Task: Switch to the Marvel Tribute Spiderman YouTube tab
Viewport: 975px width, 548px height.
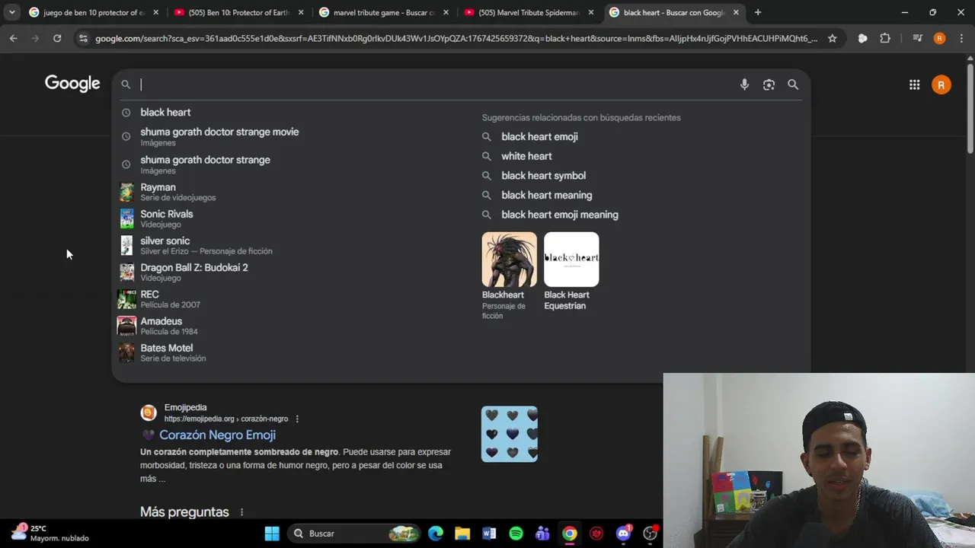Action: pos(529,12)
